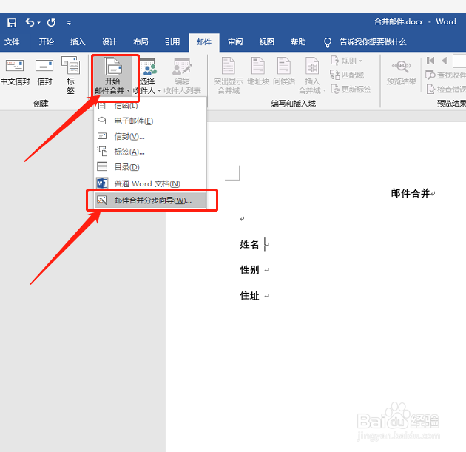466x452 pixels.
Task: Click the 开始邮件合并 button
Action: 113,75
